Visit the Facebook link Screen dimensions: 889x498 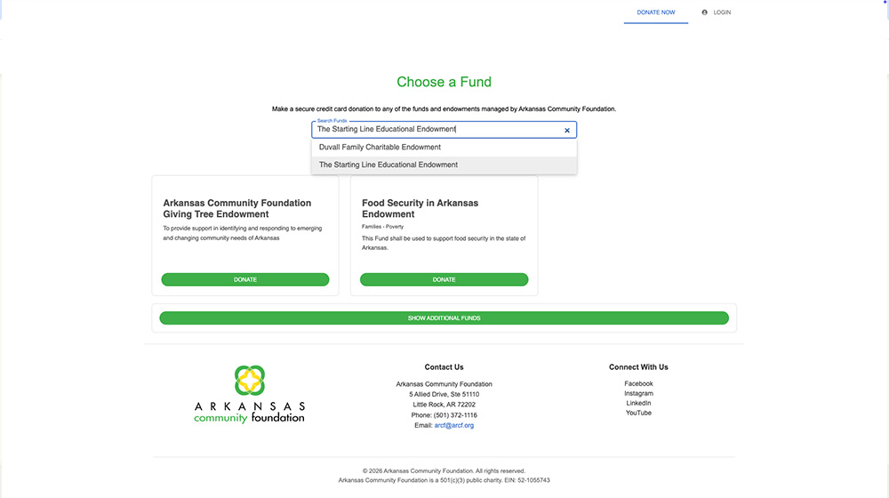click(638, 384)
